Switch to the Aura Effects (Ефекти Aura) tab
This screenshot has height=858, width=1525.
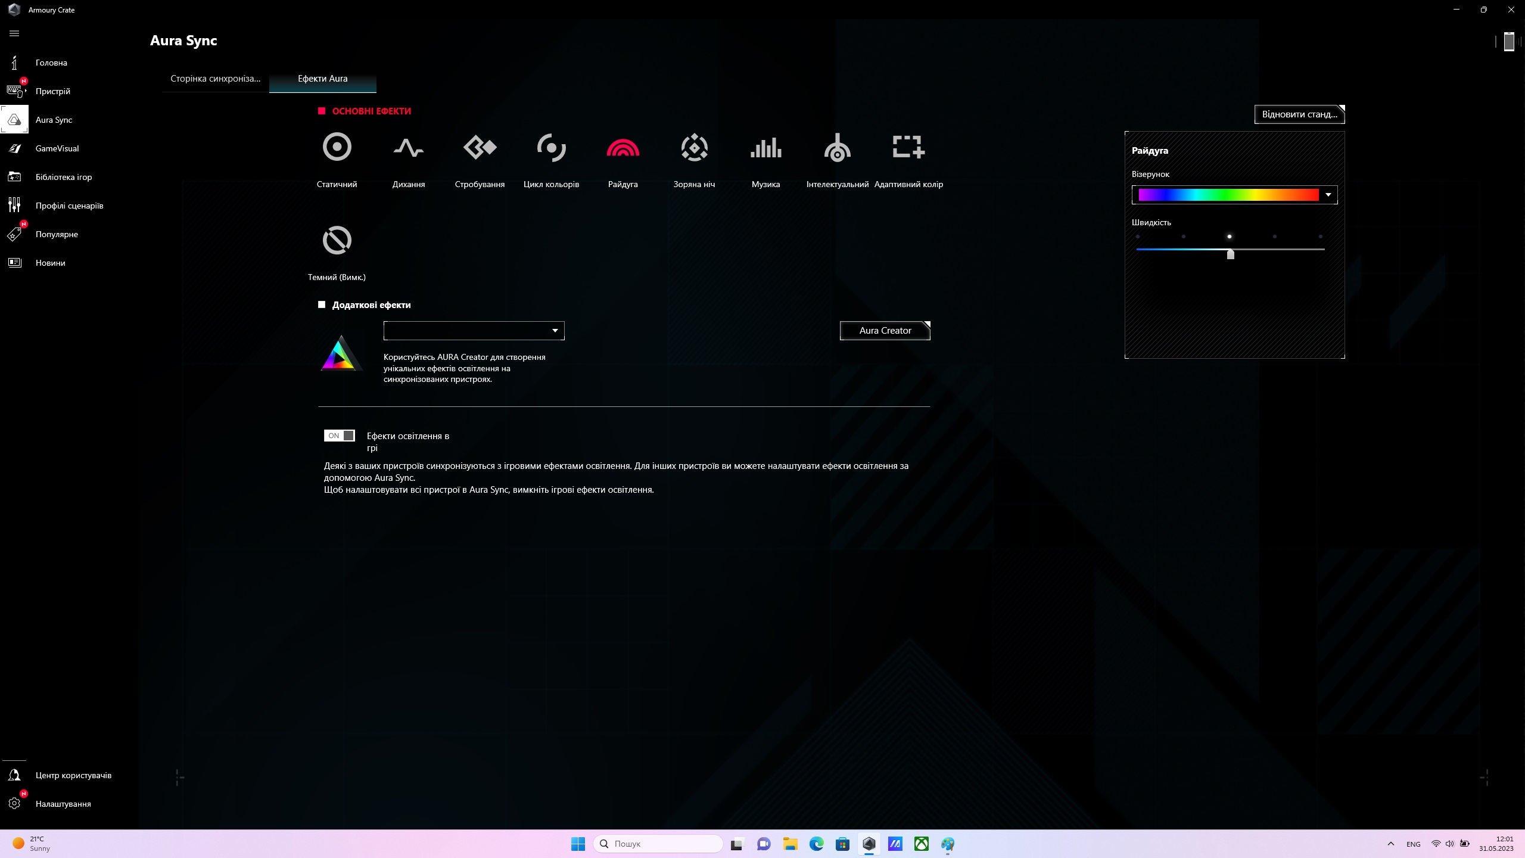(x=323, y=79)
